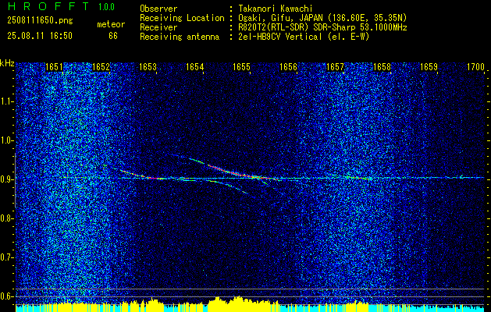Click the 0.9 kHz axis label

point(7,179)
